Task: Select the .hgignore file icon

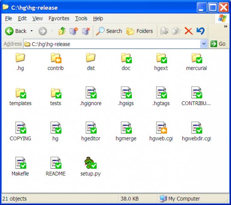Action: 91,92
